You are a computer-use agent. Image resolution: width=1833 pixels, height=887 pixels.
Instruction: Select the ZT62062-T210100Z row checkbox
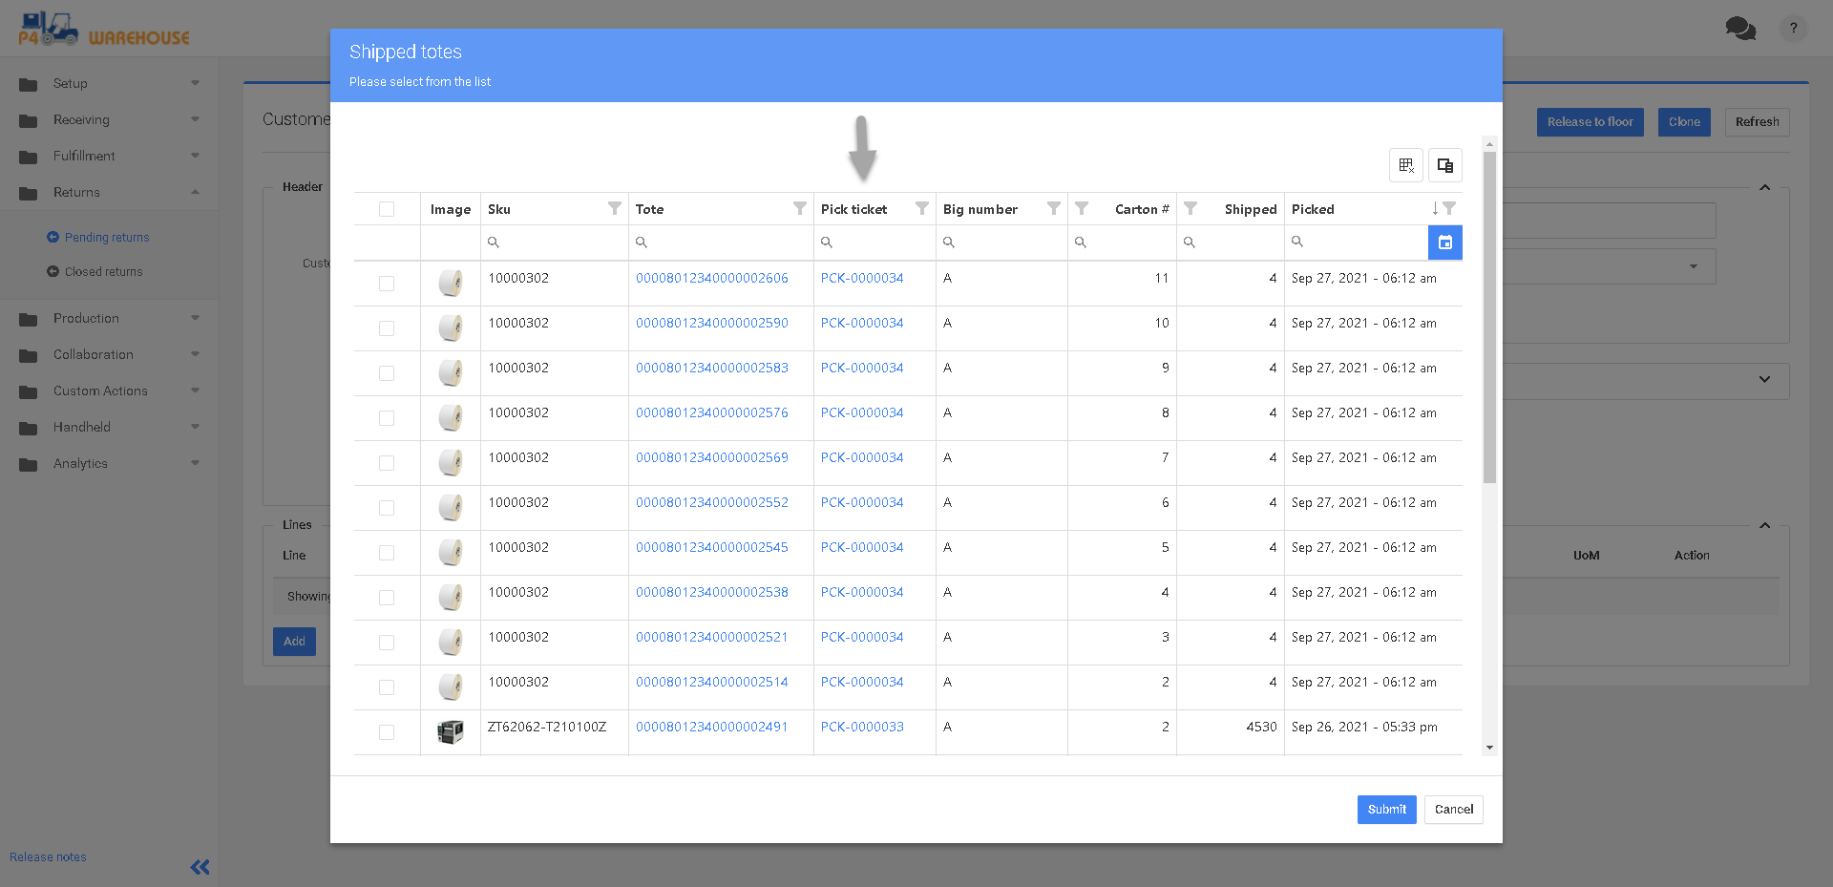(x=387, y=732)
